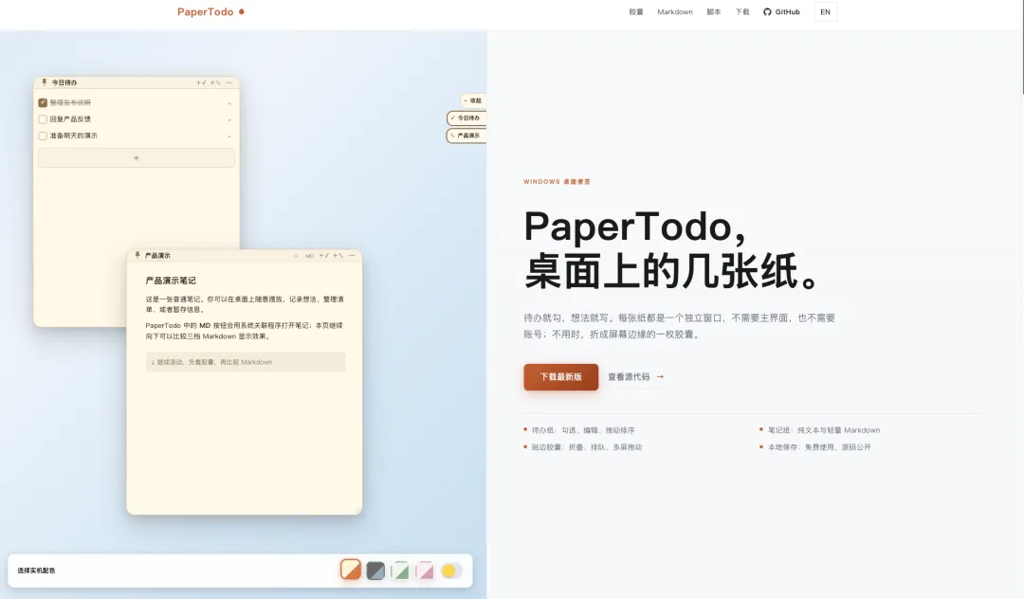The image size is (1024, 599).
Task: Click the GitHub logo icon in navbar
Action: (767, 11)
